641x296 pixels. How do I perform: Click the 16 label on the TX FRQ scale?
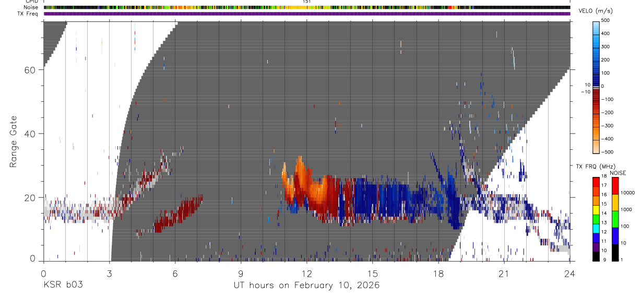coord(604,195)
